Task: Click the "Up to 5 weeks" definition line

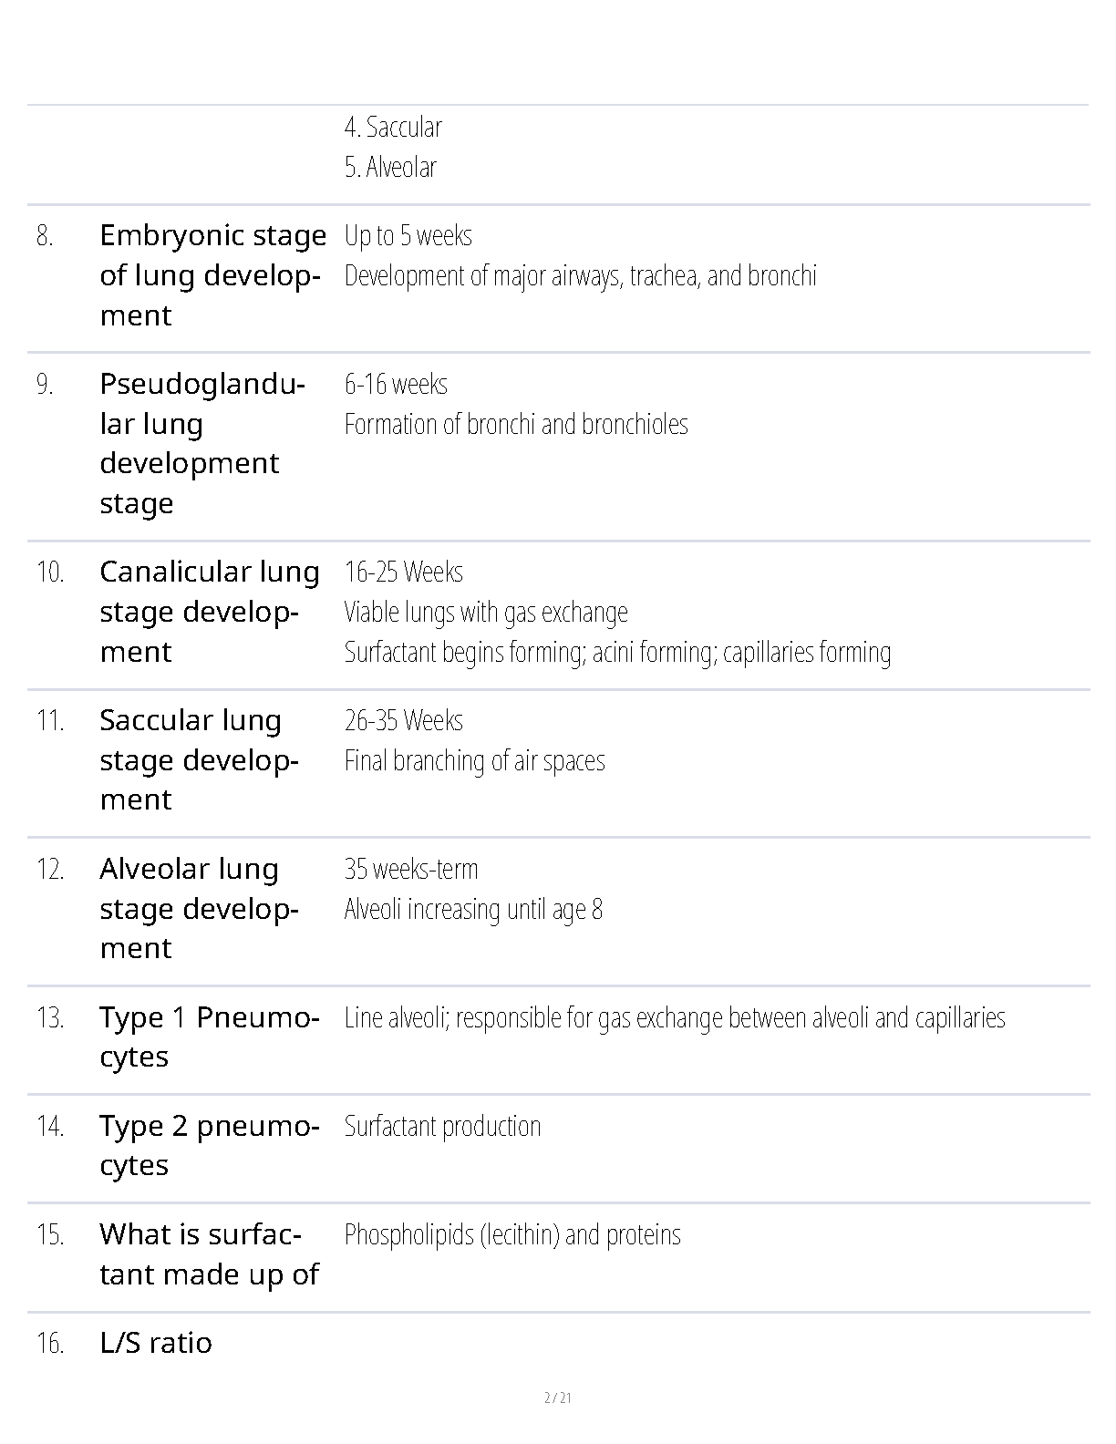Action: pyautogui.click(x=408, y=236)
